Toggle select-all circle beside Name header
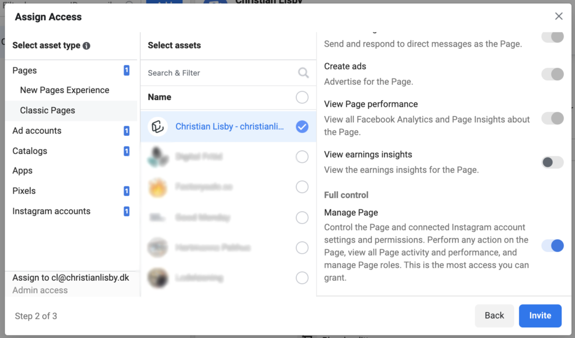Screen dimensions: 575x338 [302, 97]
